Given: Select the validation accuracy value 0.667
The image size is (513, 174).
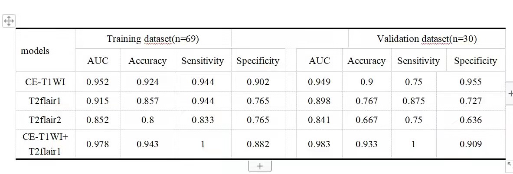Looking at the screenshot, I should tap(366, 120).
